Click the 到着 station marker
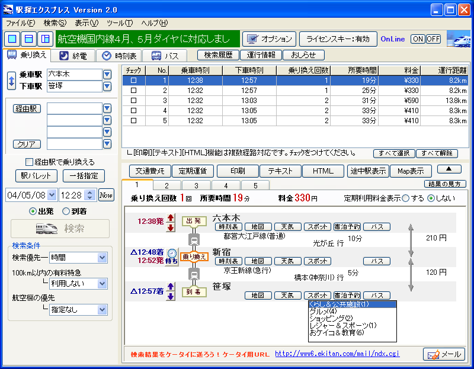 coord(194,291)
